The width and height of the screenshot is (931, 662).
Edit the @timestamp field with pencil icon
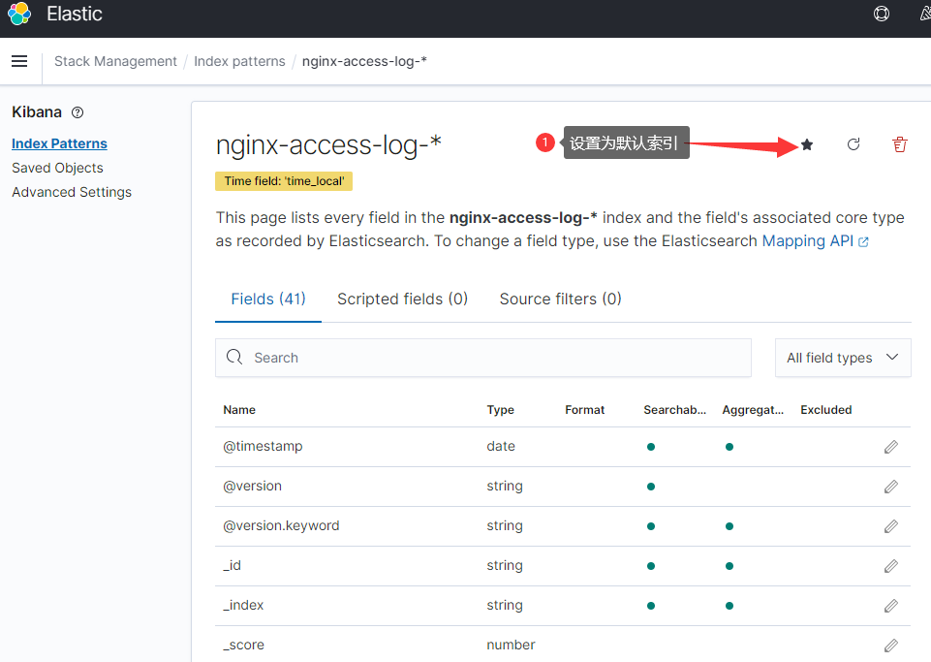(x=890, y=447)
